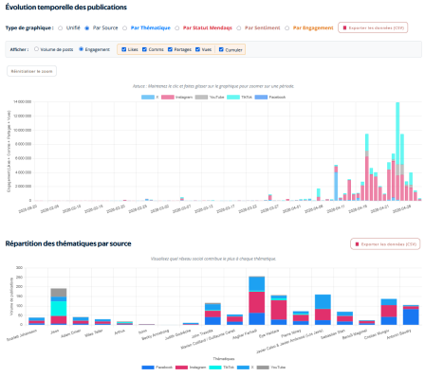The height and width of the screenshot is (377, 425).
Task: Click the Sebastian Stan stacked bar
Action: pos(345,318)
